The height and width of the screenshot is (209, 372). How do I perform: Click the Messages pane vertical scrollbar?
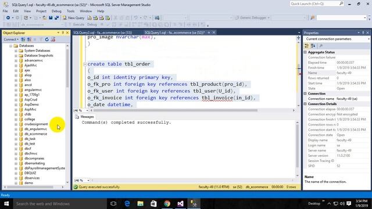point(297,146)
